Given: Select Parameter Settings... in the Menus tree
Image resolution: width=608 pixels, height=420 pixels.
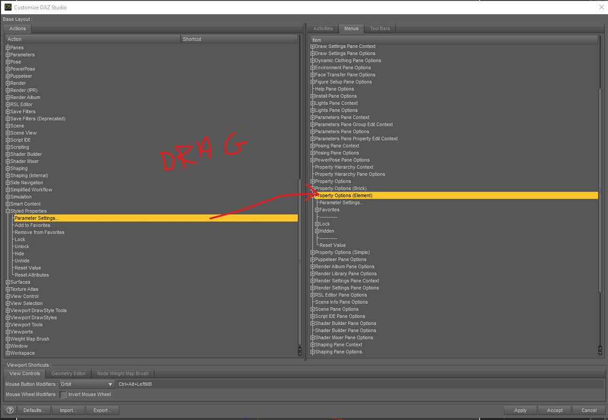Looking at the screenshot, I should (x=341, y=203).
